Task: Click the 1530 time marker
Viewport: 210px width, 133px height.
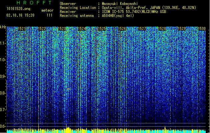Action: pos(202,29)
